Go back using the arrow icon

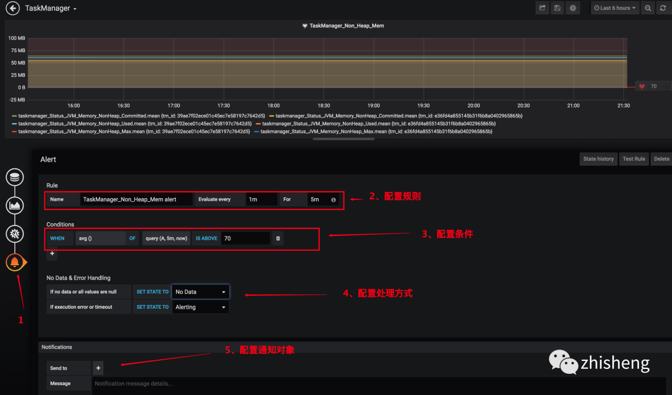13,7
